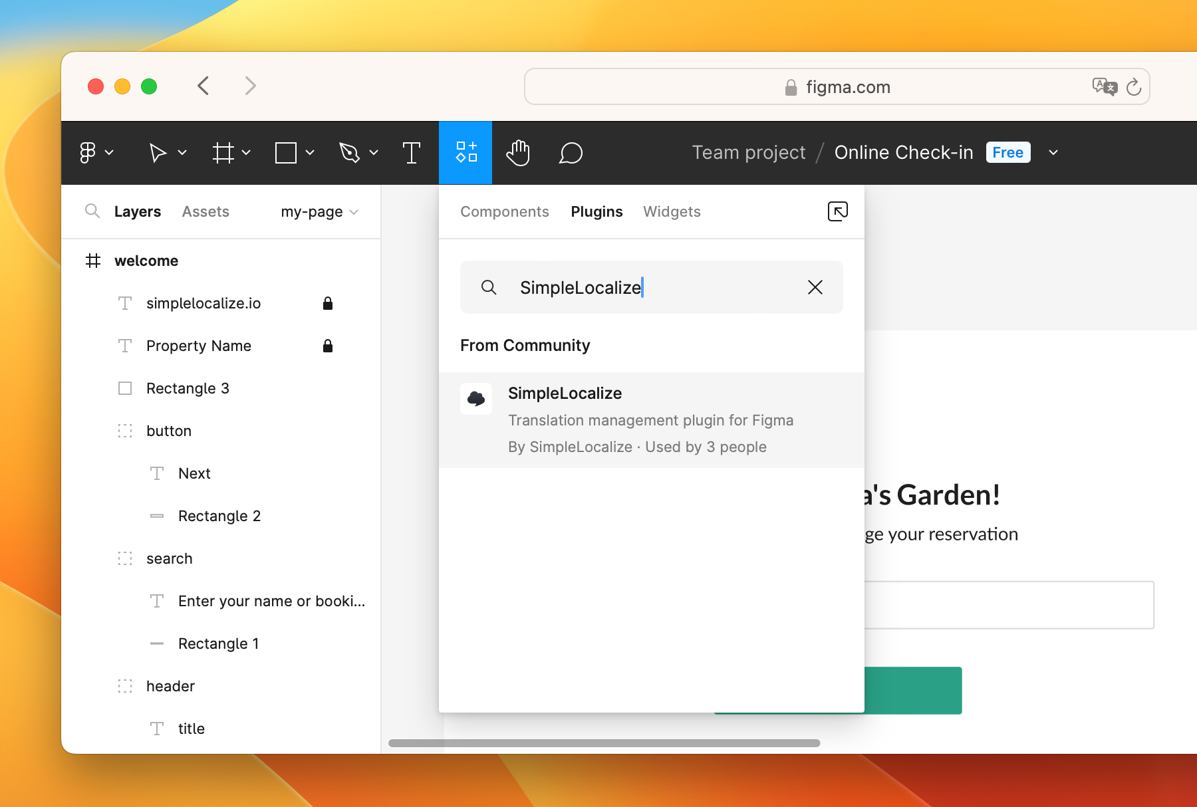This screenshot has height=807, width=1197.
Task: Switch to the Widgets tab
Action: [672, 211]
